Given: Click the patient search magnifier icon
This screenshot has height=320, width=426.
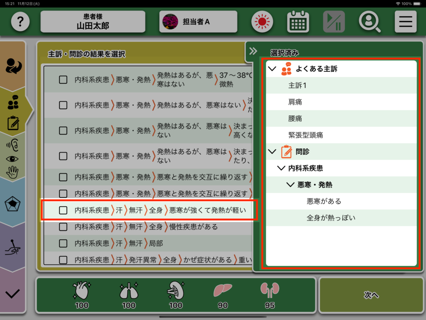Looking at the screenshot, I should [x=369, y=22].
